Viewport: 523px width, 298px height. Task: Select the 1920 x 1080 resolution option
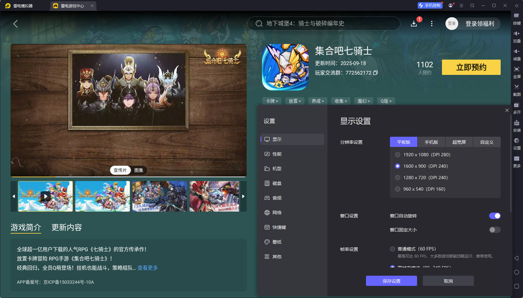[423, 155]
